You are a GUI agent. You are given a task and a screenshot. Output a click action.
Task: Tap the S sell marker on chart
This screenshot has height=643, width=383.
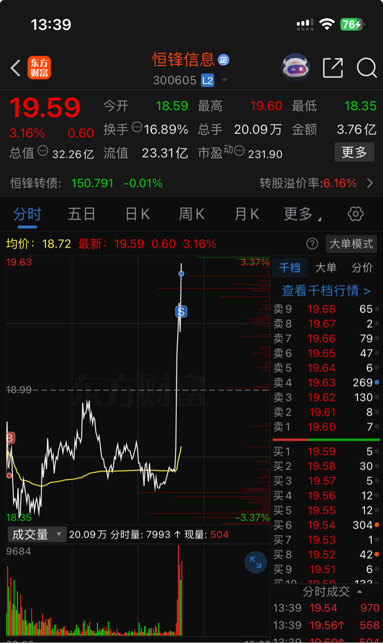pos(181,312)
